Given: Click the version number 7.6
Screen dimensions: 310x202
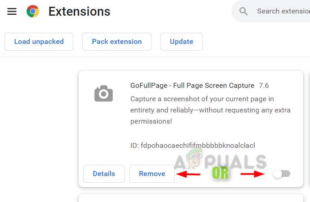Looking at the screenshot, I should pyautogui.click(x=264, y=85).
